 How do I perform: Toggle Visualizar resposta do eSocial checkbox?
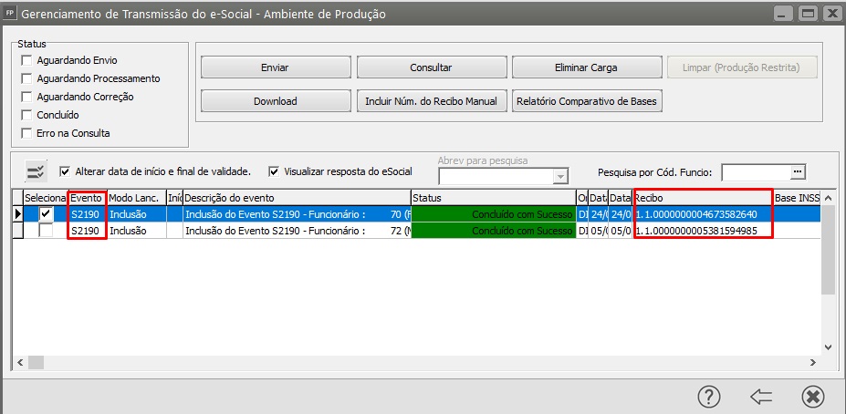click(x=274, y=172)
